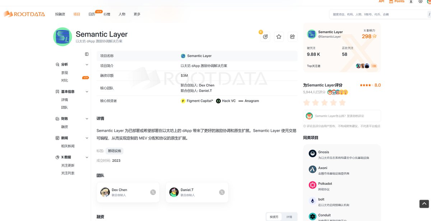This screenshot has height=221, width=431.
Task: Rate Semantic Layer one star
Action: click(x=307, y=103)
